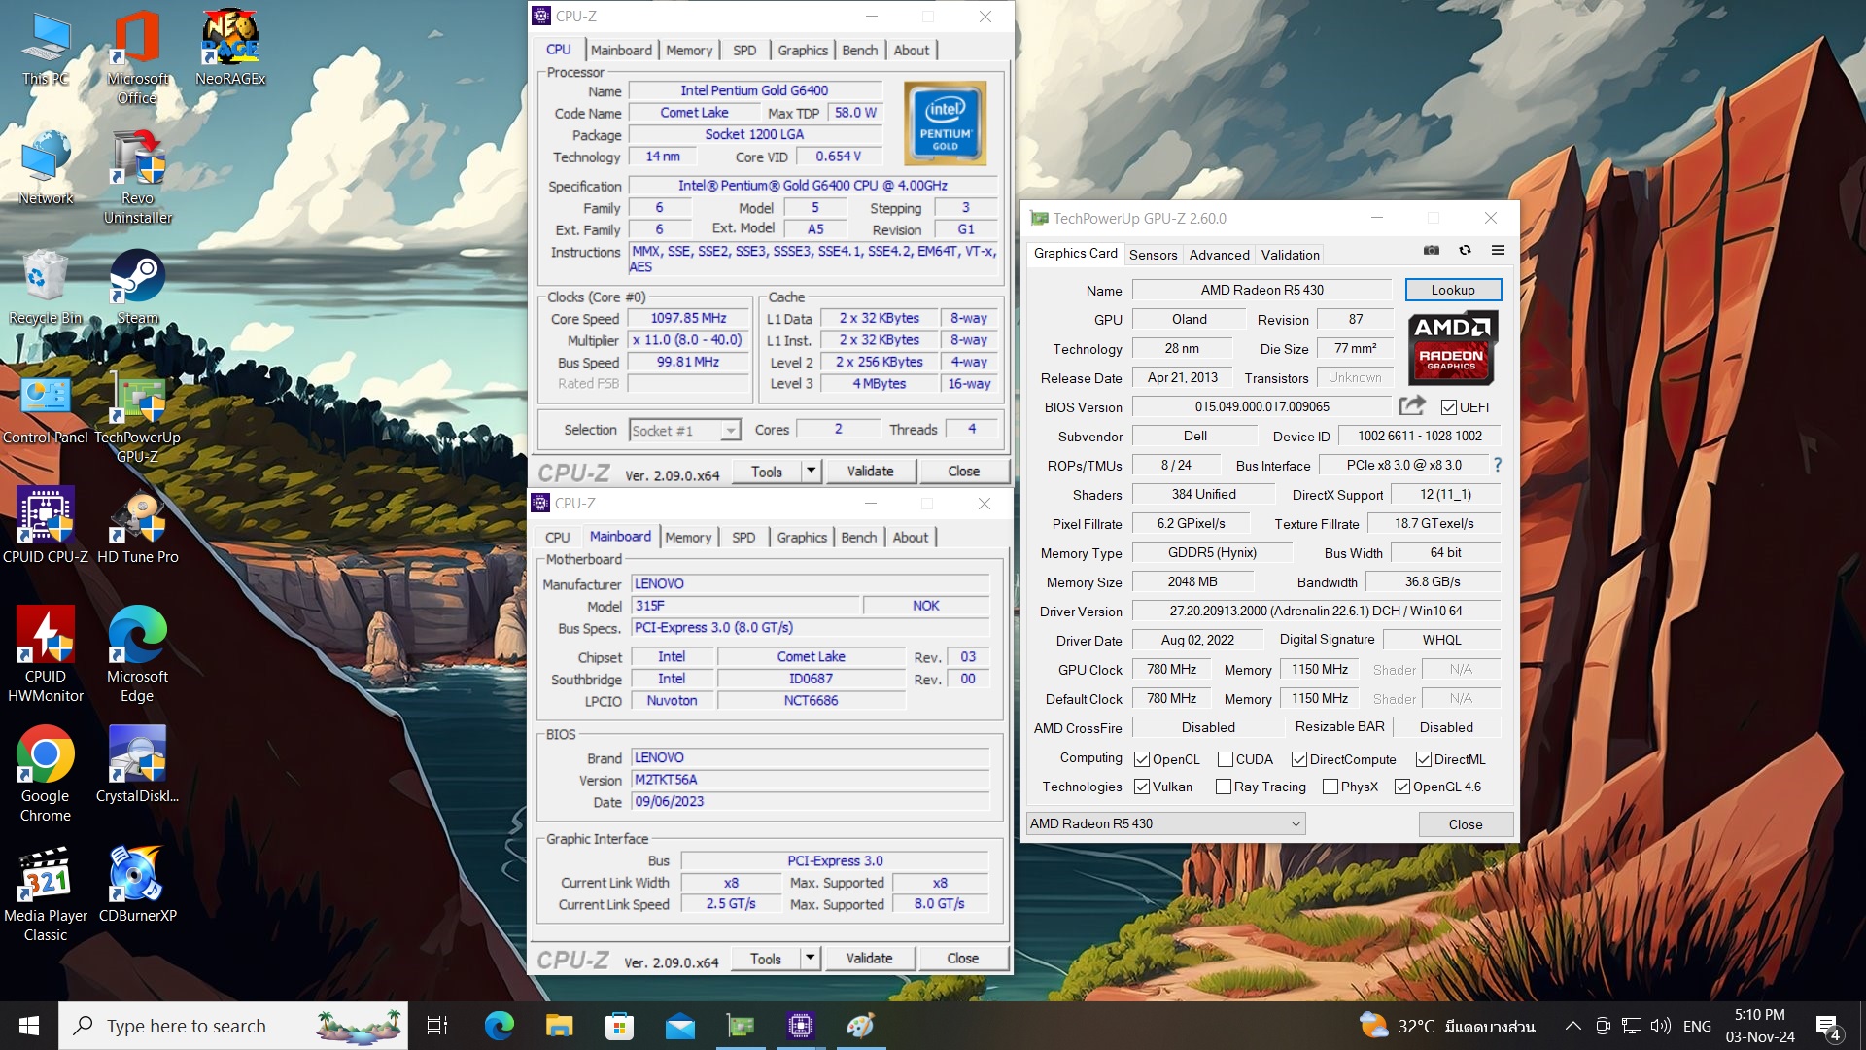Toggle the CUDA checkbox
The width and height of the screenshot is (1866, 1050).
click(x=1226, y=759)
